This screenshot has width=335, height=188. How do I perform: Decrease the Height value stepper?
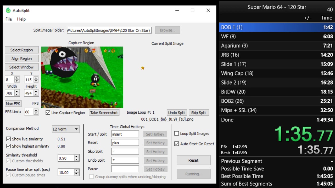[x=36, y=94]
